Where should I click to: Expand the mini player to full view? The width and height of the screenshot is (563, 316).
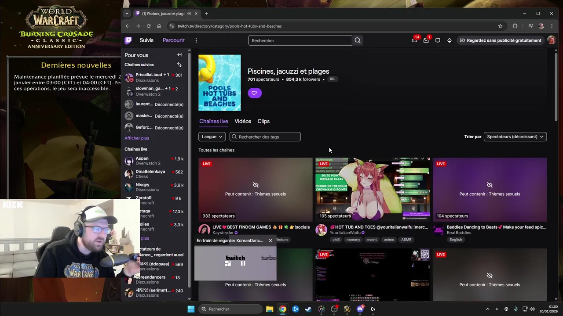227,263
